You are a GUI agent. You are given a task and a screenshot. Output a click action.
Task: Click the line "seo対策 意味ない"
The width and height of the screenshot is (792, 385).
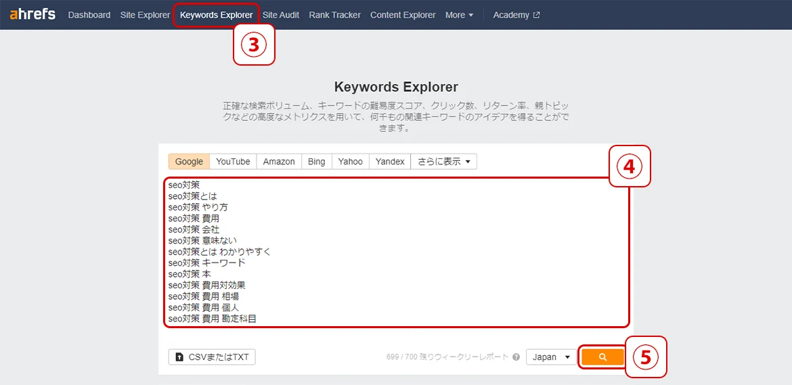pyautogui.click(x=202, y=241)
